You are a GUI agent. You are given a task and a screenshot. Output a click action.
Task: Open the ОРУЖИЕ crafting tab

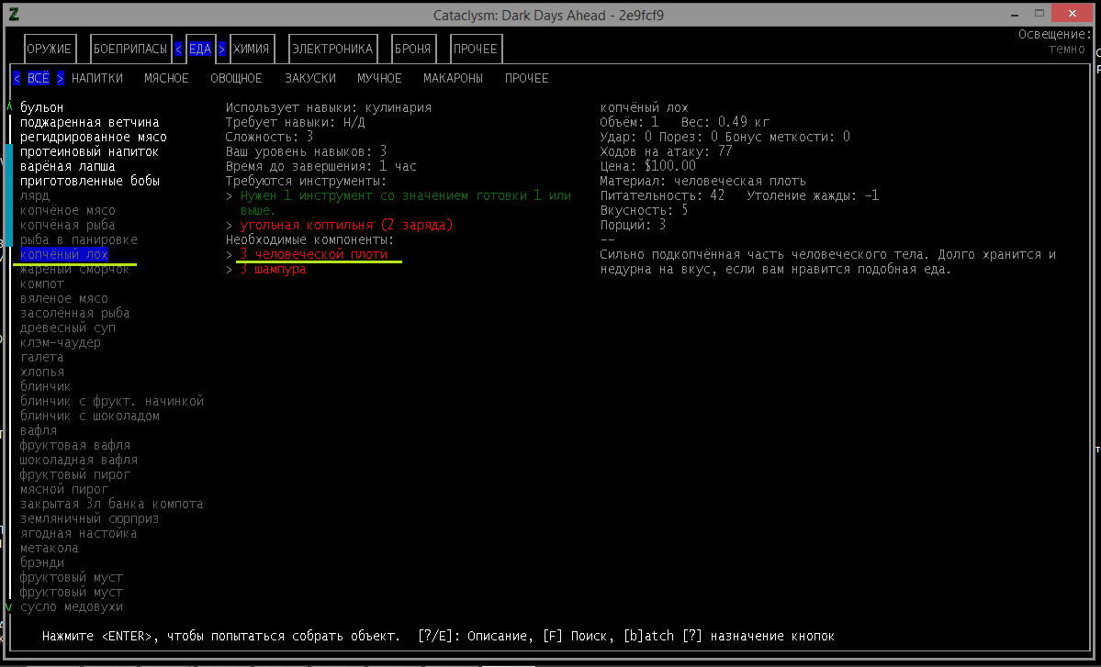[x=50, y=50]
